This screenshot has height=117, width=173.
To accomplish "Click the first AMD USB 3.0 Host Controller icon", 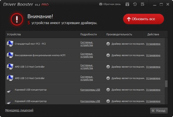I will [x=10, y=66].
